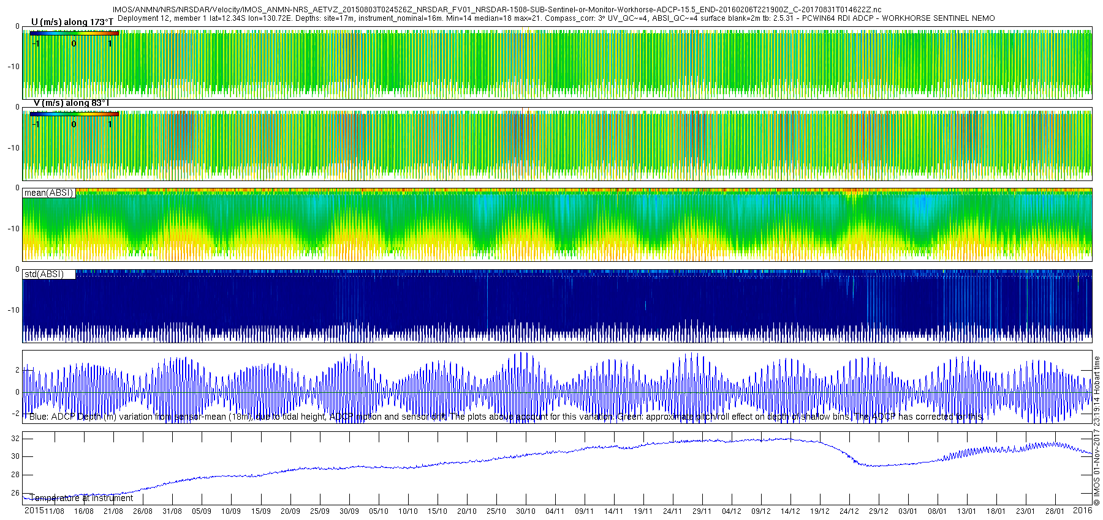The height and width of the screenshot is (520, 1103).
Task: Click the '2016' year label on time axis
Action: click(1083, 511)
